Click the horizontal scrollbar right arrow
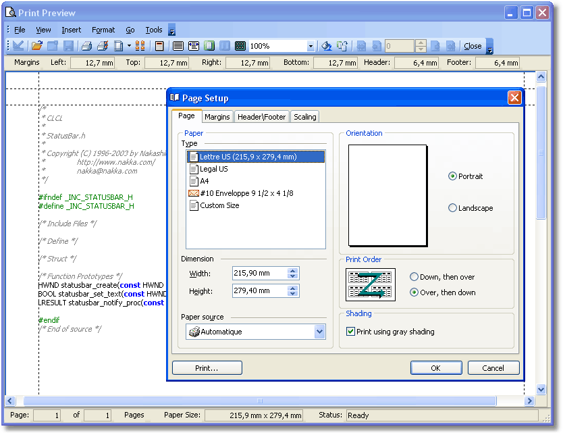 click(x=529, y=401)
